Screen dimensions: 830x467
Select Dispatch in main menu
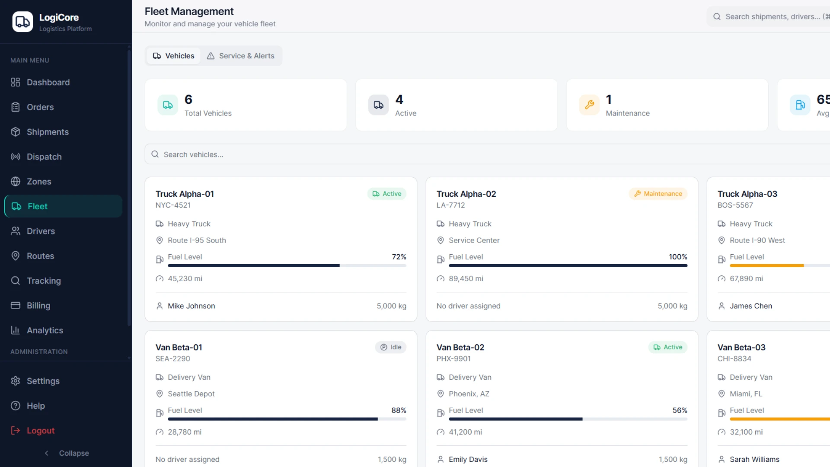(63, 157)
